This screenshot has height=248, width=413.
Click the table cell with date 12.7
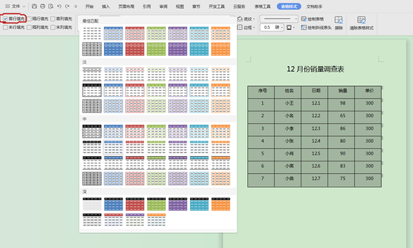coord(315,180)
